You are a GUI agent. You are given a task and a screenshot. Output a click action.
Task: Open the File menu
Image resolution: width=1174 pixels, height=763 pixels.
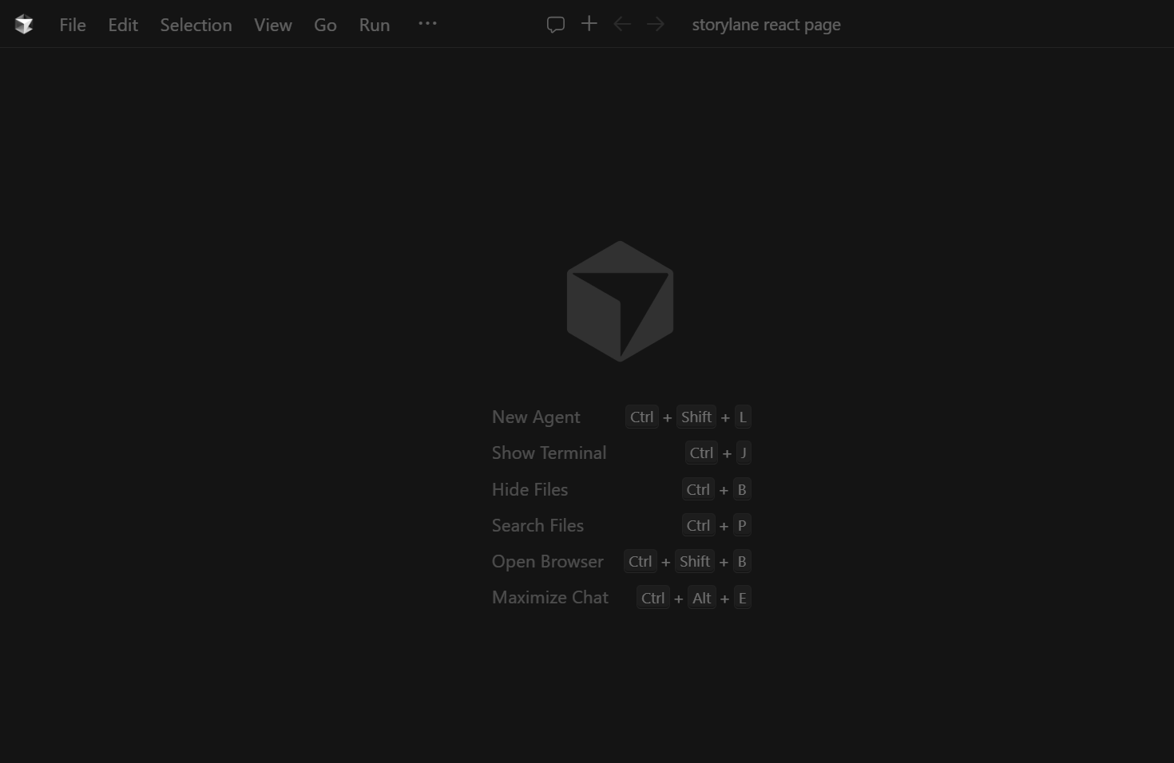tap(73, 25)
